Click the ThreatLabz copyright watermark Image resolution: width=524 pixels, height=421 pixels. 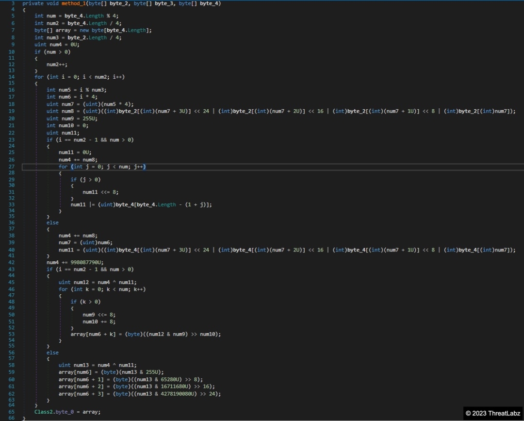(492, 413)
